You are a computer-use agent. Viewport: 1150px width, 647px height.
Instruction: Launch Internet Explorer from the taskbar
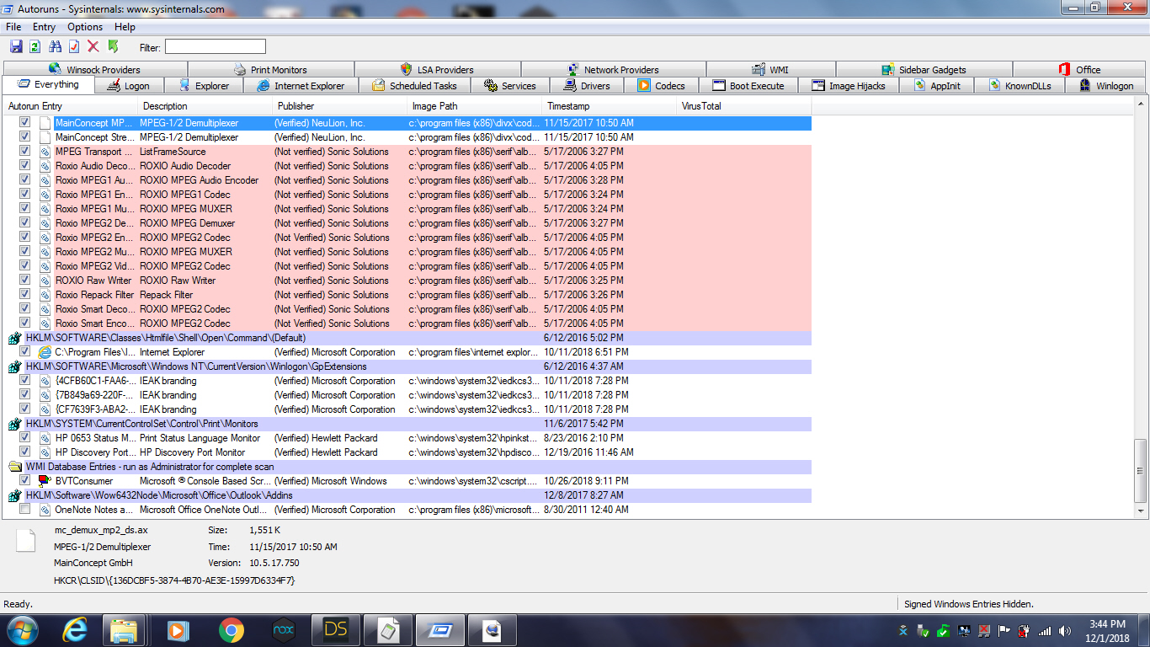[x=75, y=630]
